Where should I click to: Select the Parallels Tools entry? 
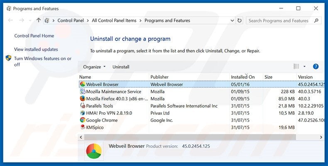point(100,106)
